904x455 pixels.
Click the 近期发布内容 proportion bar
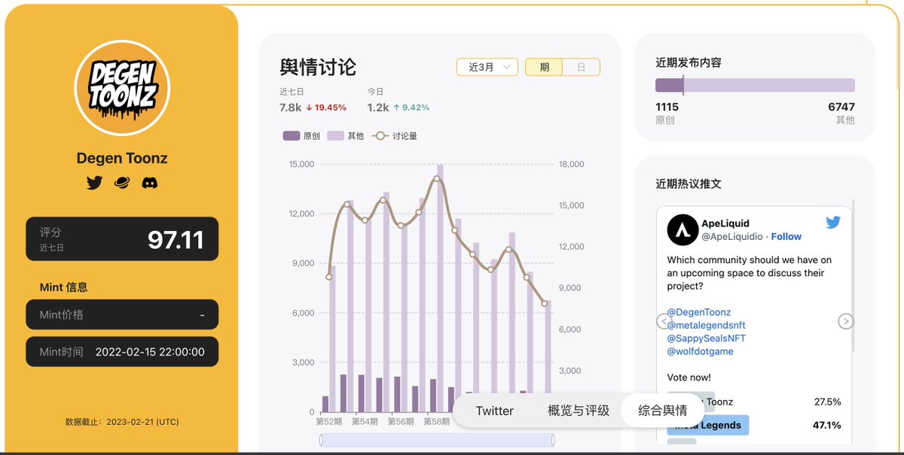[x=755, y=85]
